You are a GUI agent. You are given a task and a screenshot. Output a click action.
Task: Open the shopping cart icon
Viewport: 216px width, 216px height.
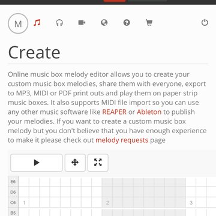pyautogui.click(x=149, y=23)
